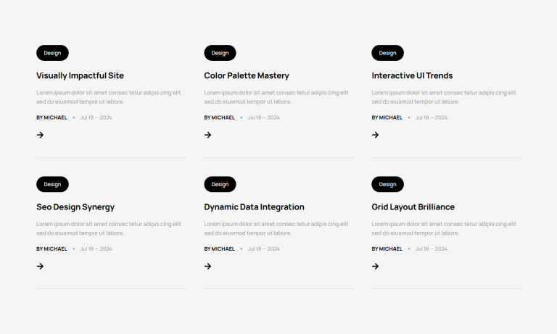This screenshot has height=334, width=557.
Task: Open the Color Palette Mastery article title
Action: 247,75
